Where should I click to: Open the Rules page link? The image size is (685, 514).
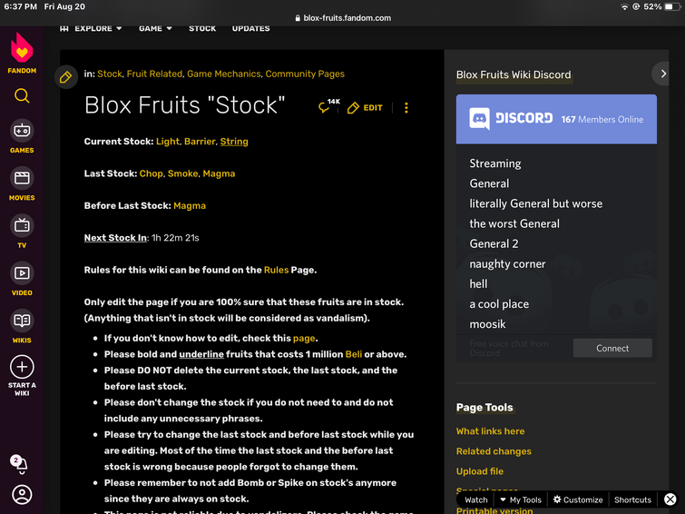pos(276,270)
